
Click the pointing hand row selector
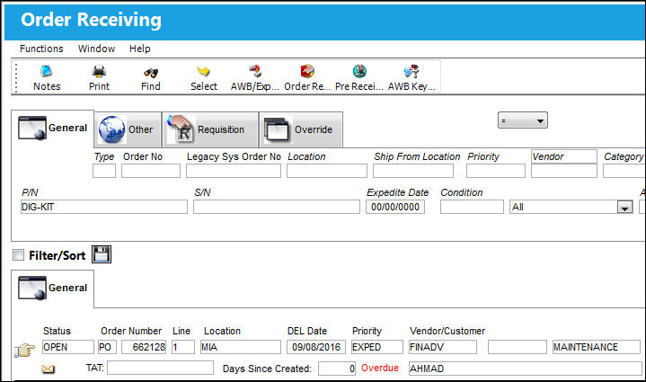click(25, 351)
